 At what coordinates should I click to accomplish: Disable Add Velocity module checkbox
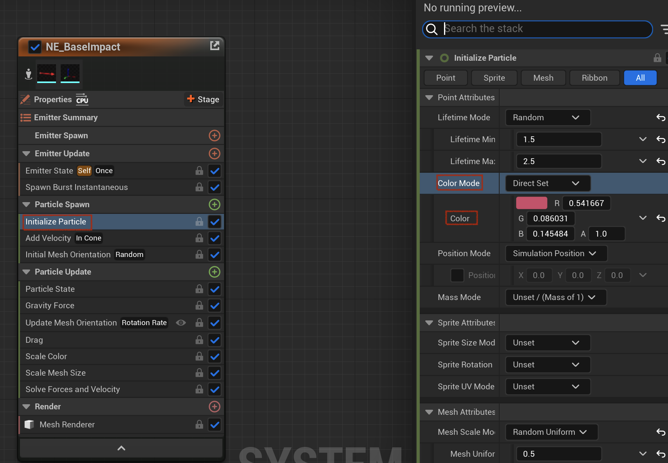[215, 238]
